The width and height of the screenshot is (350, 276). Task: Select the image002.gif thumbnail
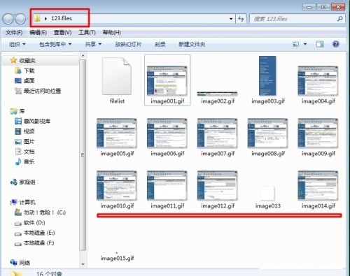click(x=218, y=94)
